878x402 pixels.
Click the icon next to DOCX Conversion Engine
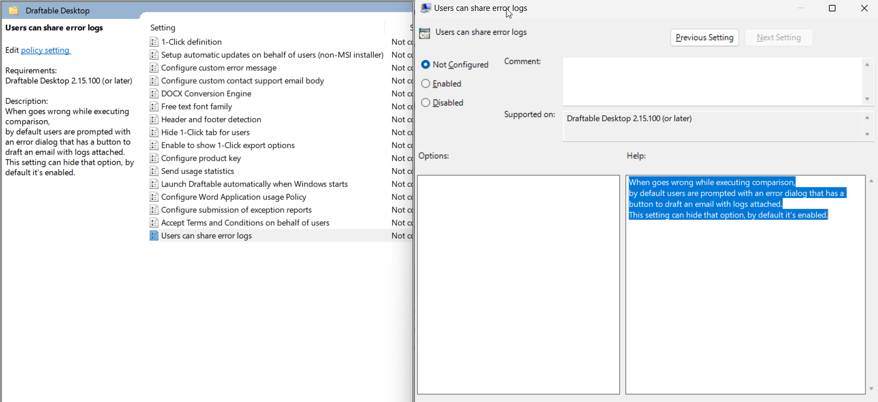click(154, 94)
